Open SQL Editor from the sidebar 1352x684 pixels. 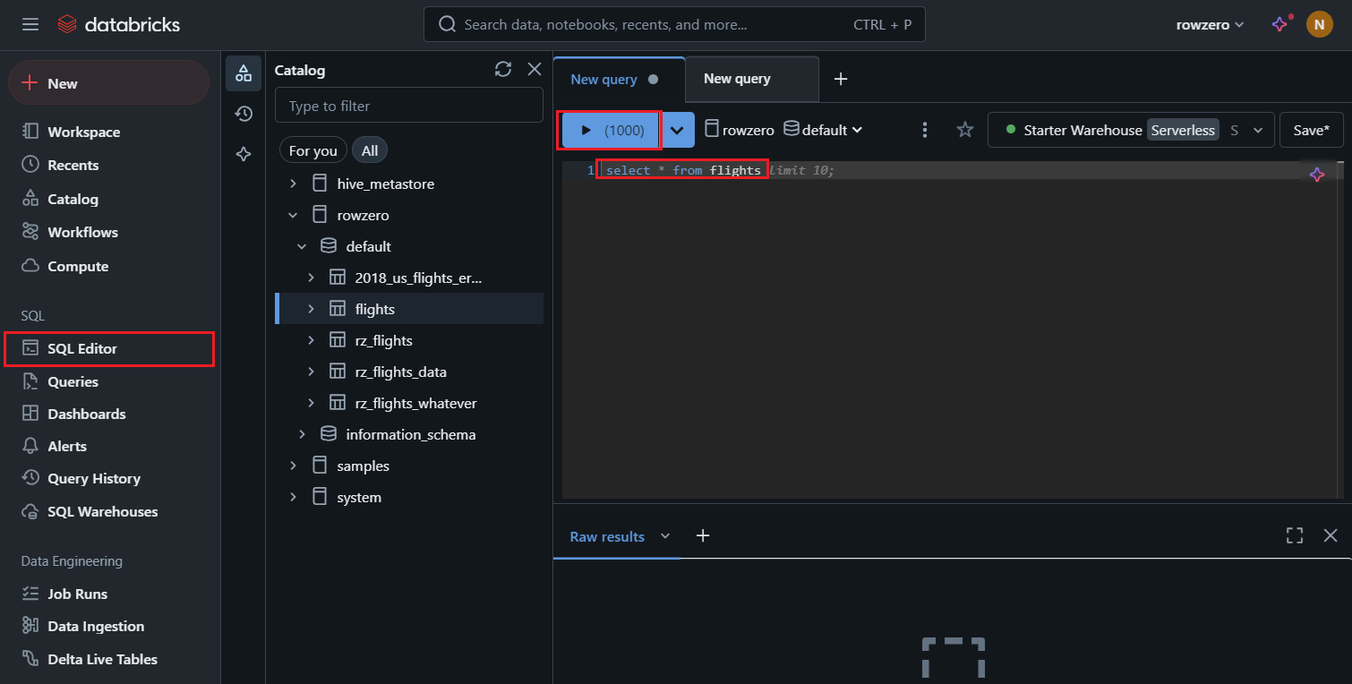79,349
